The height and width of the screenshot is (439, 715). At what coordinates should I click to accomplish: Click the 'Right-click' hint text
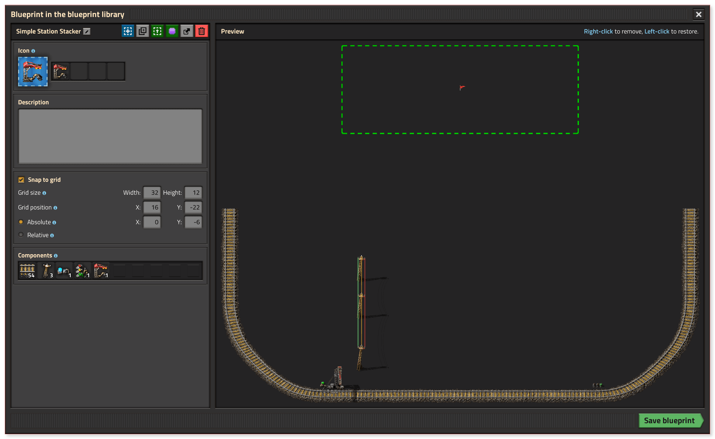pos(598,32)
